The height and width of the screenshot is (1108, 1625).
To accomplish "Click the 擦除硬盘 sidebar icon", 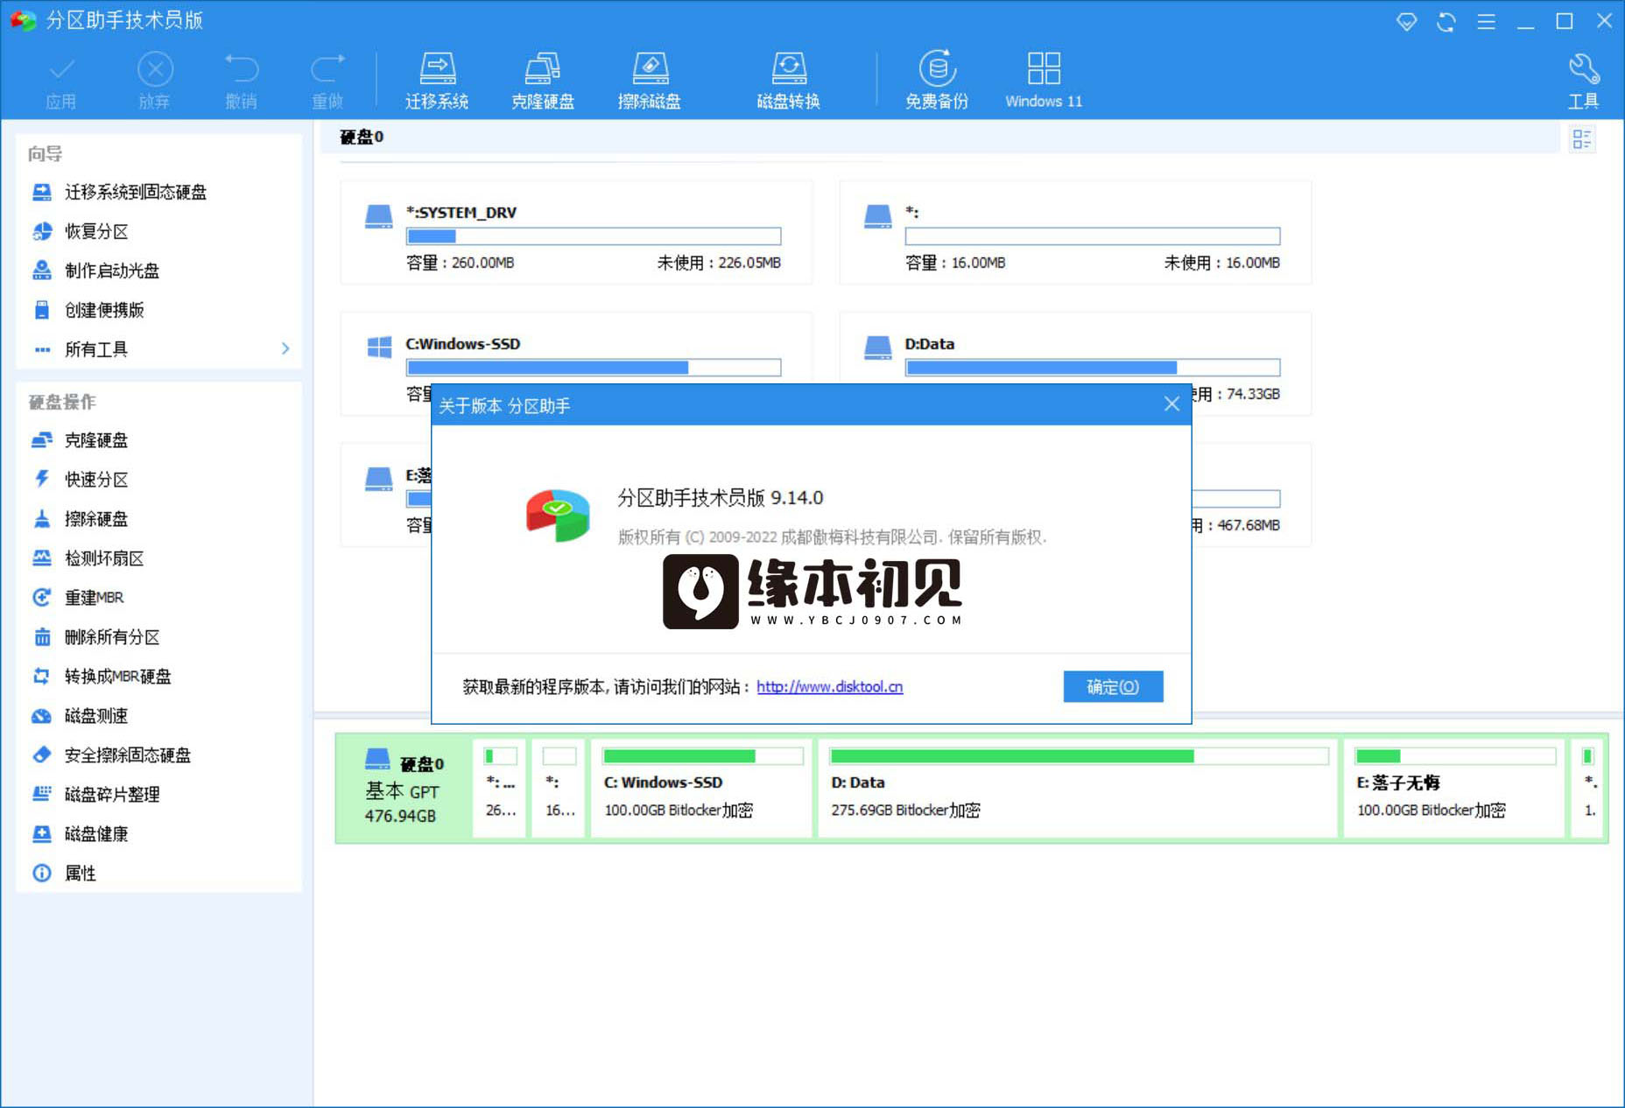I will (41, 518).
